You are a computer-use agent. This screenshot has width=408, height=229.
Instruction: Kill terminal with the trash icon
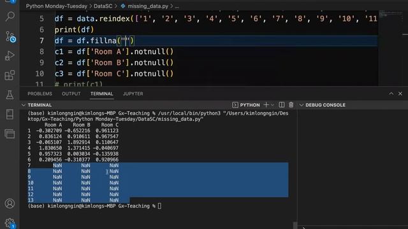291,105
